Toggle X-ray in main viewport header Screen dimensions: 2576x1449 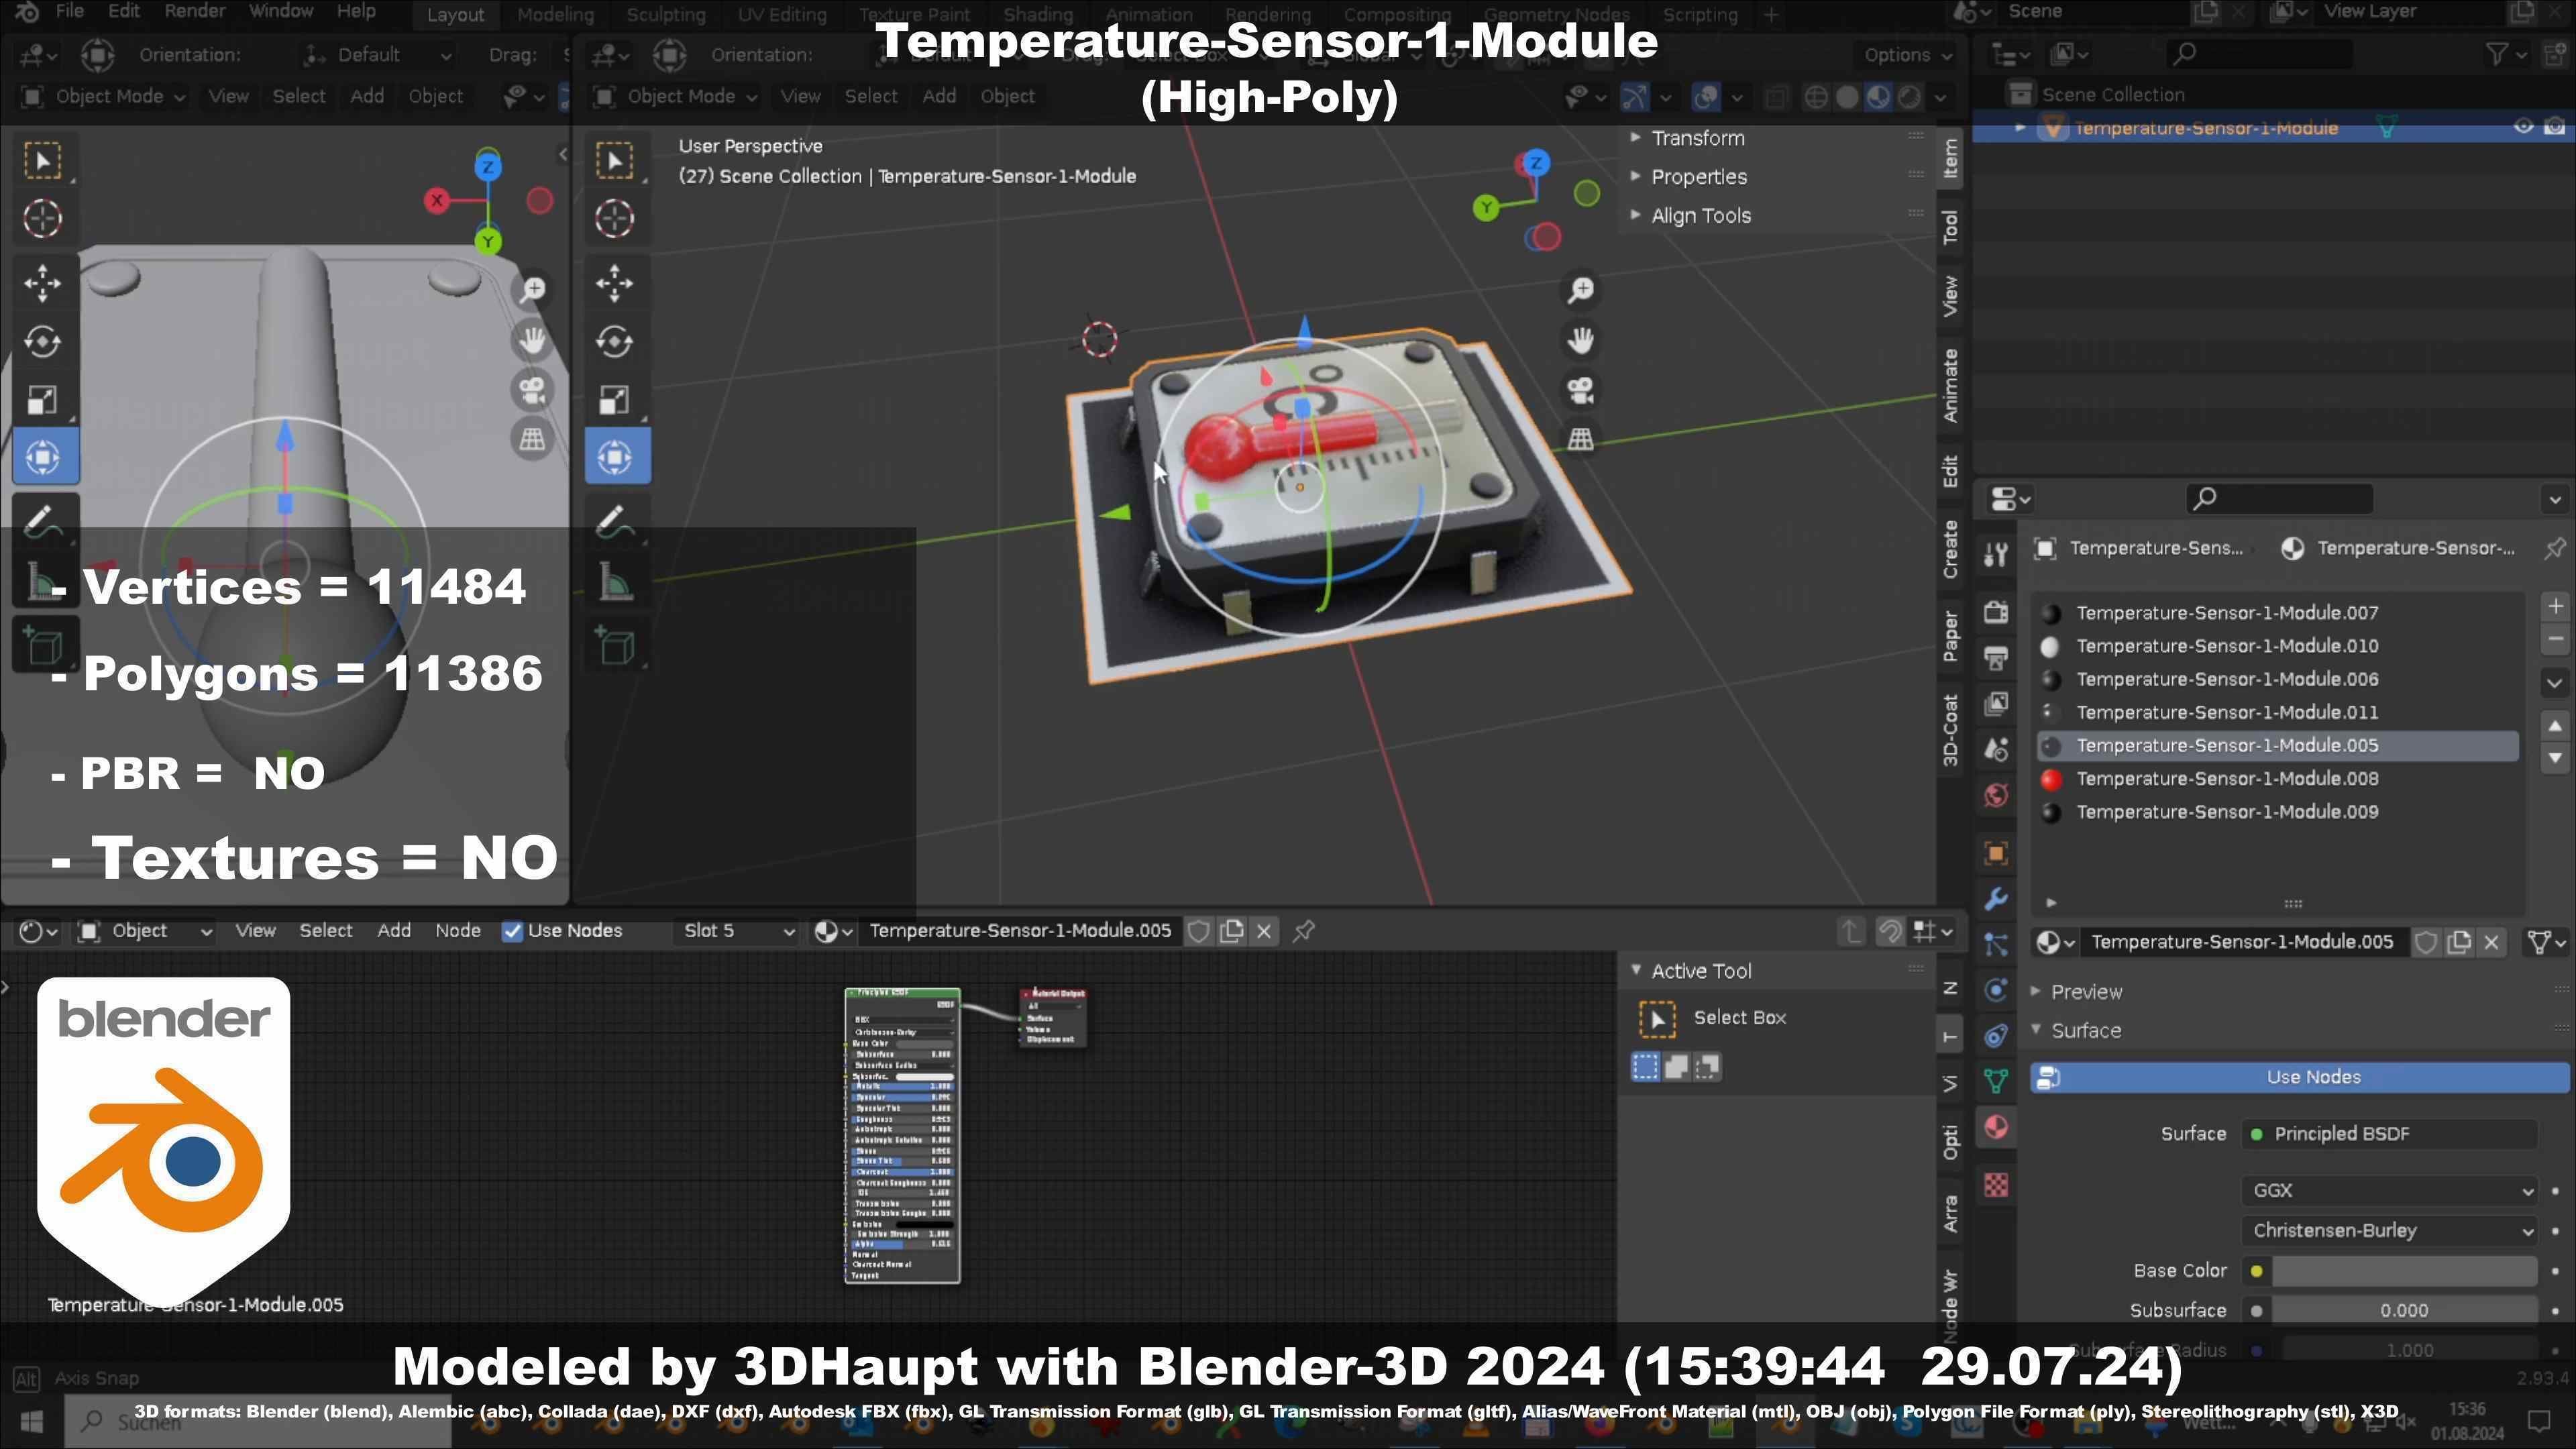(x=1776, y=97)
